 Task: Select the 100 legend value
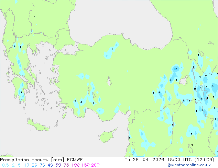[76, 165]
